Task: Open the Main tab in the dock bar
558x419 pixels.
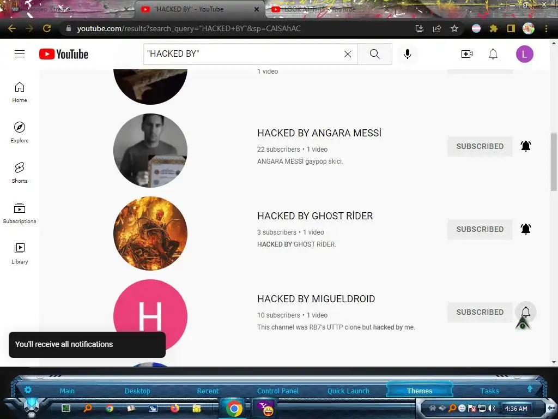Action: 67,391
